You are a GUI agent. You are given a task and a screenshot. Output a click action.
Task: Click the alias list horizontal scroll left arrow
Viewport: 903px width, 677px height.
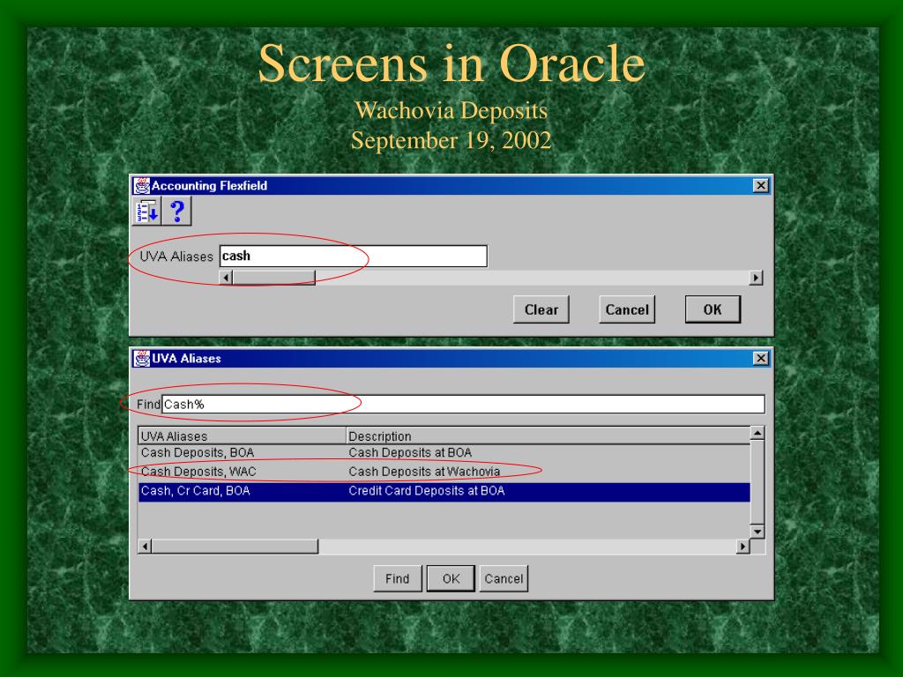[x=145, y=547]
